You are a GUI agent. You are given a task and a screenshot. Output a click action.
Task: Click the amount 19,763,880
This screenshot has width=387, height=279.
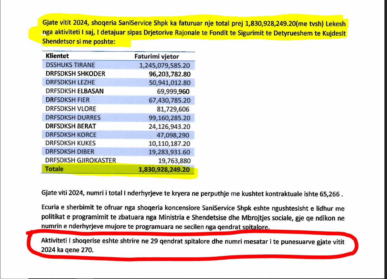(x=174, y=161)
